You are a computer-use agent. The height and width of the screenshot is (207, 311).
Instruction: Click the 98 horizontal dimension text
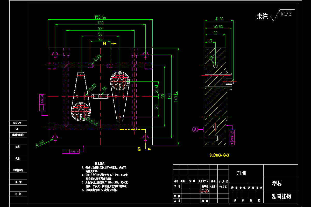[100, 28]
